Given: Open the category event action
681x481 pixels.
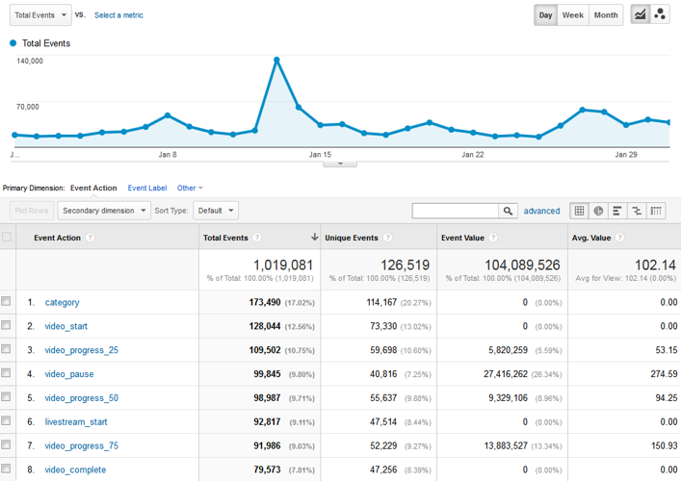Looking at the screenshot, I should [62, 302].
